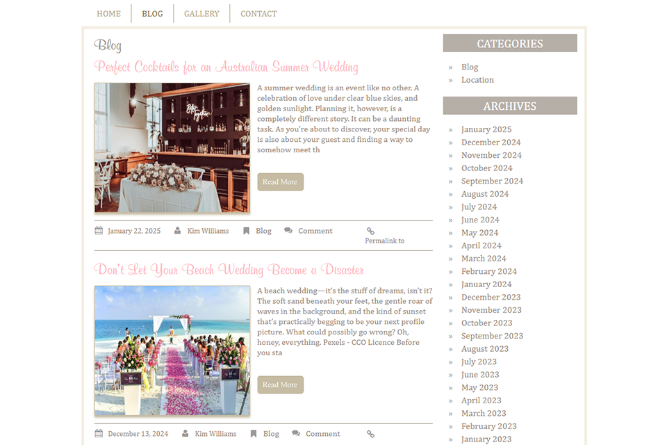Viewport: 667px width, 445px height.
Task: Open 'Perfect Cocktails for an Australian Summer Wedding' title
Action: [x=226, y=67]
